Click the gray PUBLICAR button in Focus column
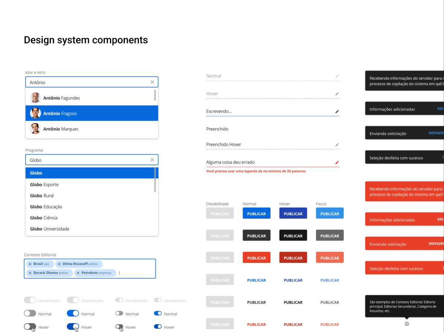The width and height of the screenshot is (444, 332). coord(330,235)
